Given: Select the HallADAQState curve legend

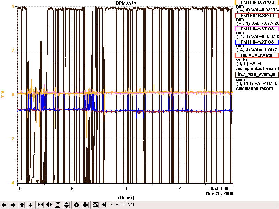Looking at the screenshot, I should 257,55.
